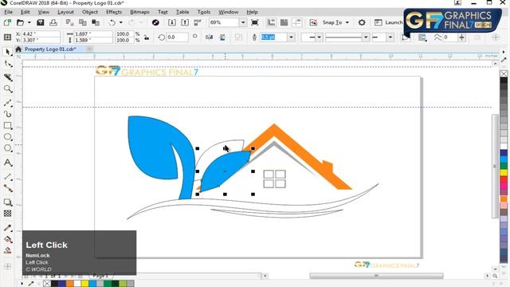This screenshot has width=510, height=287.
Task: Click the orange swatch in bottom palette
Action: coord(69,284)
